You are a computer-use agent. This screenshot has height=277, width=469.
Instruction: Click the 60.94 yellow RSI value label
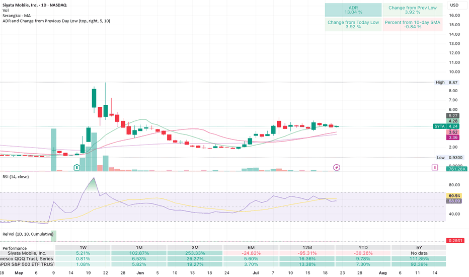pos(454,195)
